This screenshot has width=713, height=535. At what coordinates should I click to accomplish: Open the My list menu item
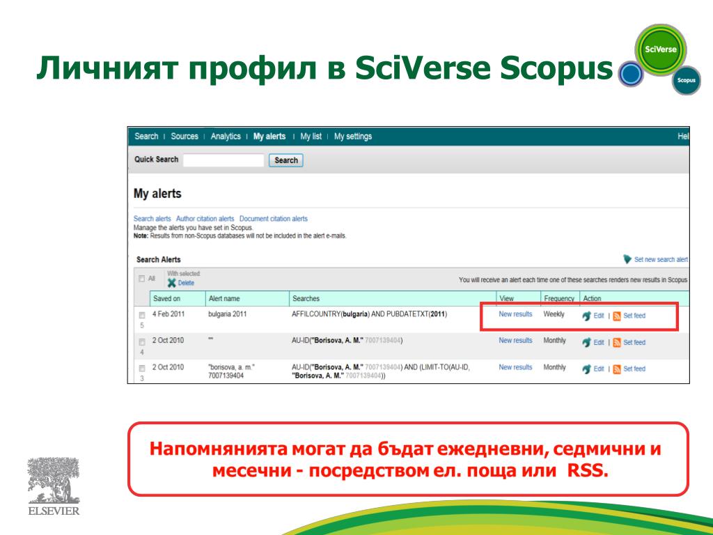pos(311,136)
